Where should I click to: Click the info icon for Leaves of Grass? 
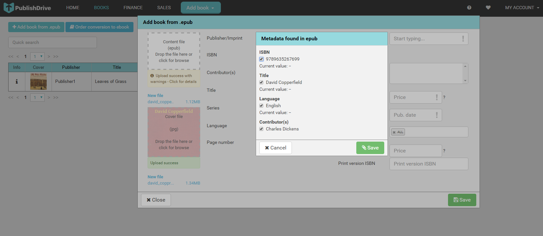coord(17,81)
